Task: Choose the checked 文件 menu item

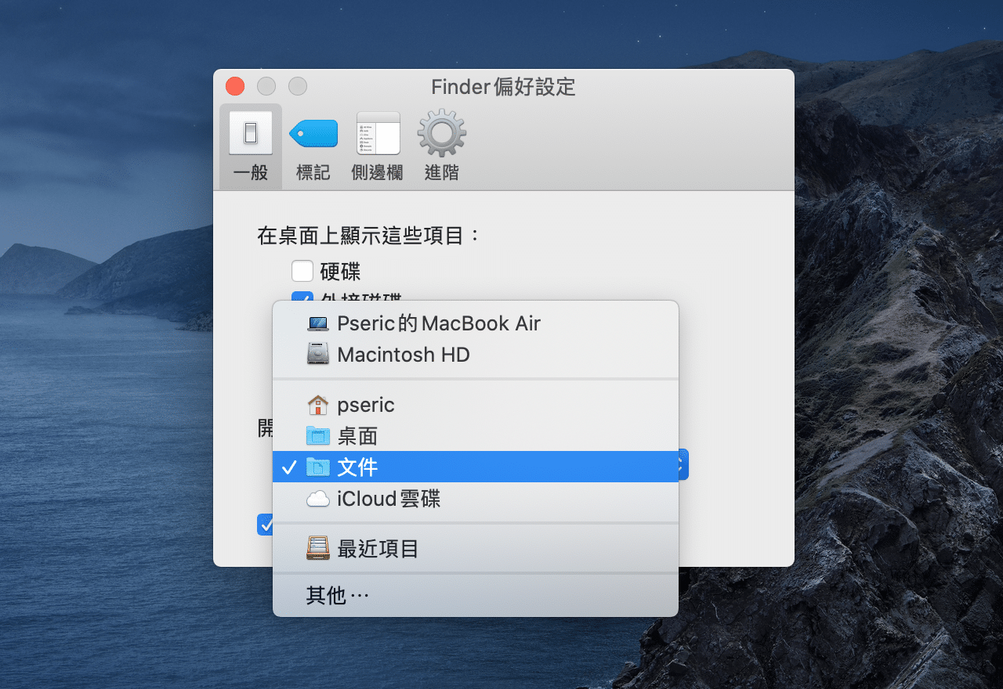Action: (476, 467)
